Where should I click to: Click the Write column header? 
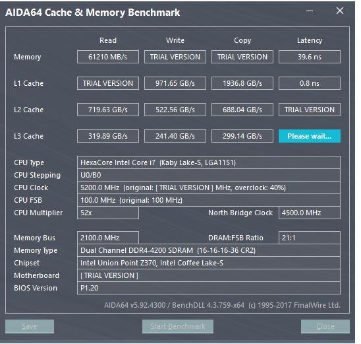(175, 40)
